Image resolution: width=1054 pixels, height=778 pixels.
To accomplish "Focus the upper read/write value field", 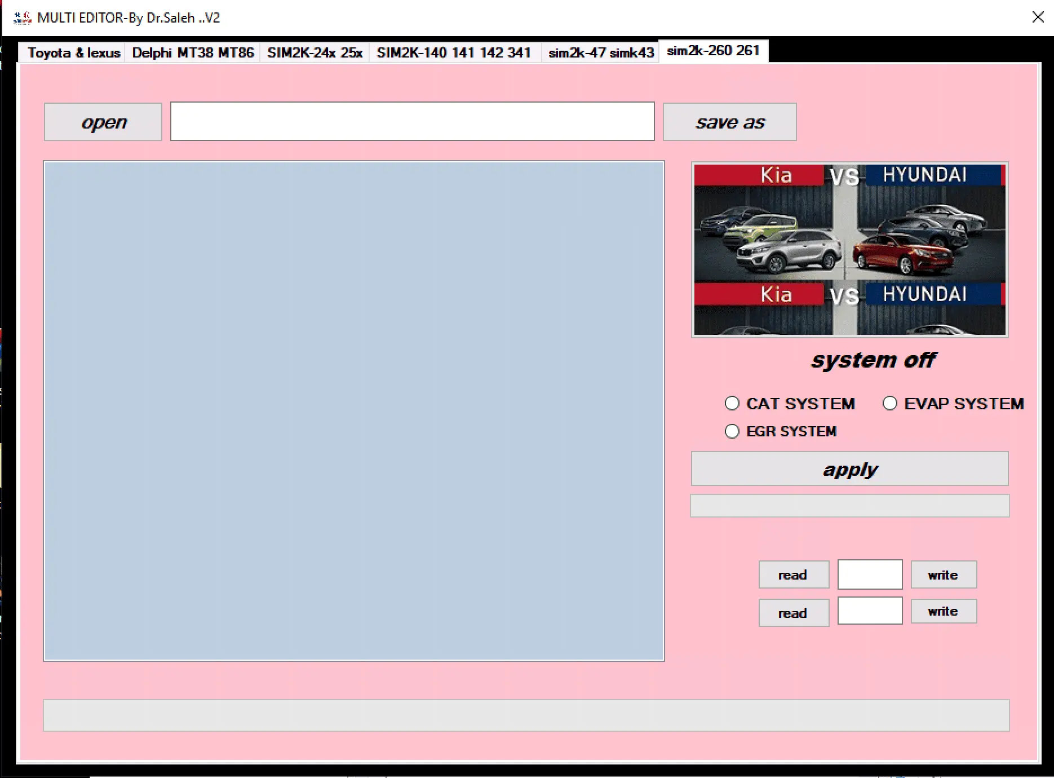I will pyautogui.click(x=870, y=574).
